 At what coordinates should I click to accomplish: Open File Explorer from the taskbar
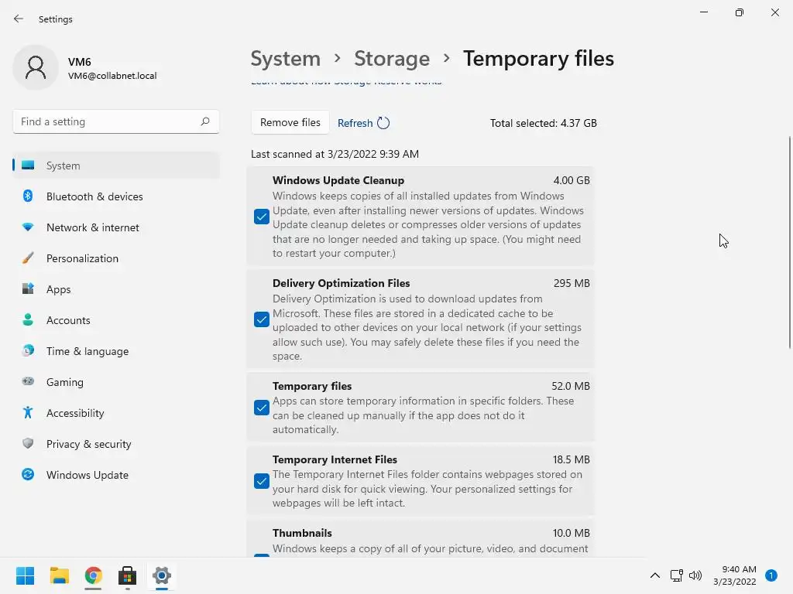[60, 575]
